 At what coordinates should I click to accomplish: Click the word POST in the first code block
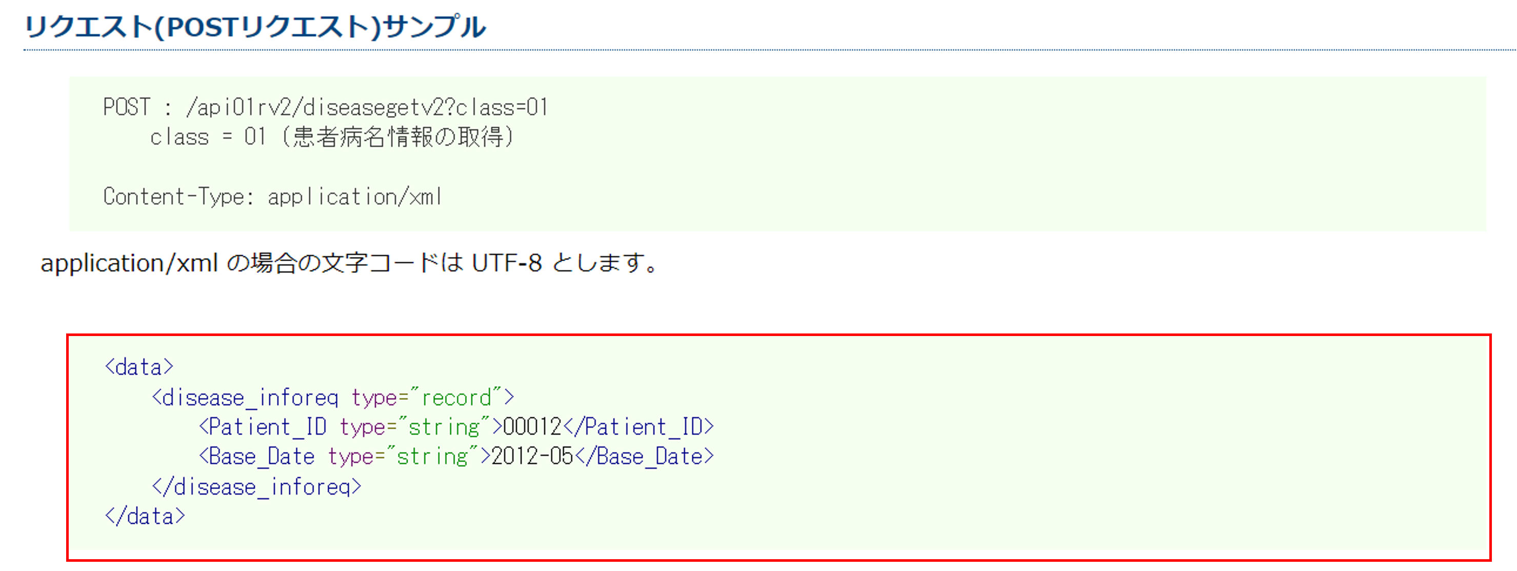[127, 107]
